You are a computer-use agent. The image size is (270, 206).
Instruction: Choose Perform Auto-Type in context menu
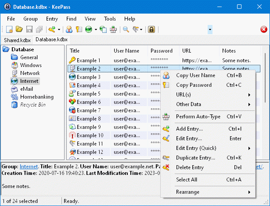(x=208, y=117)
